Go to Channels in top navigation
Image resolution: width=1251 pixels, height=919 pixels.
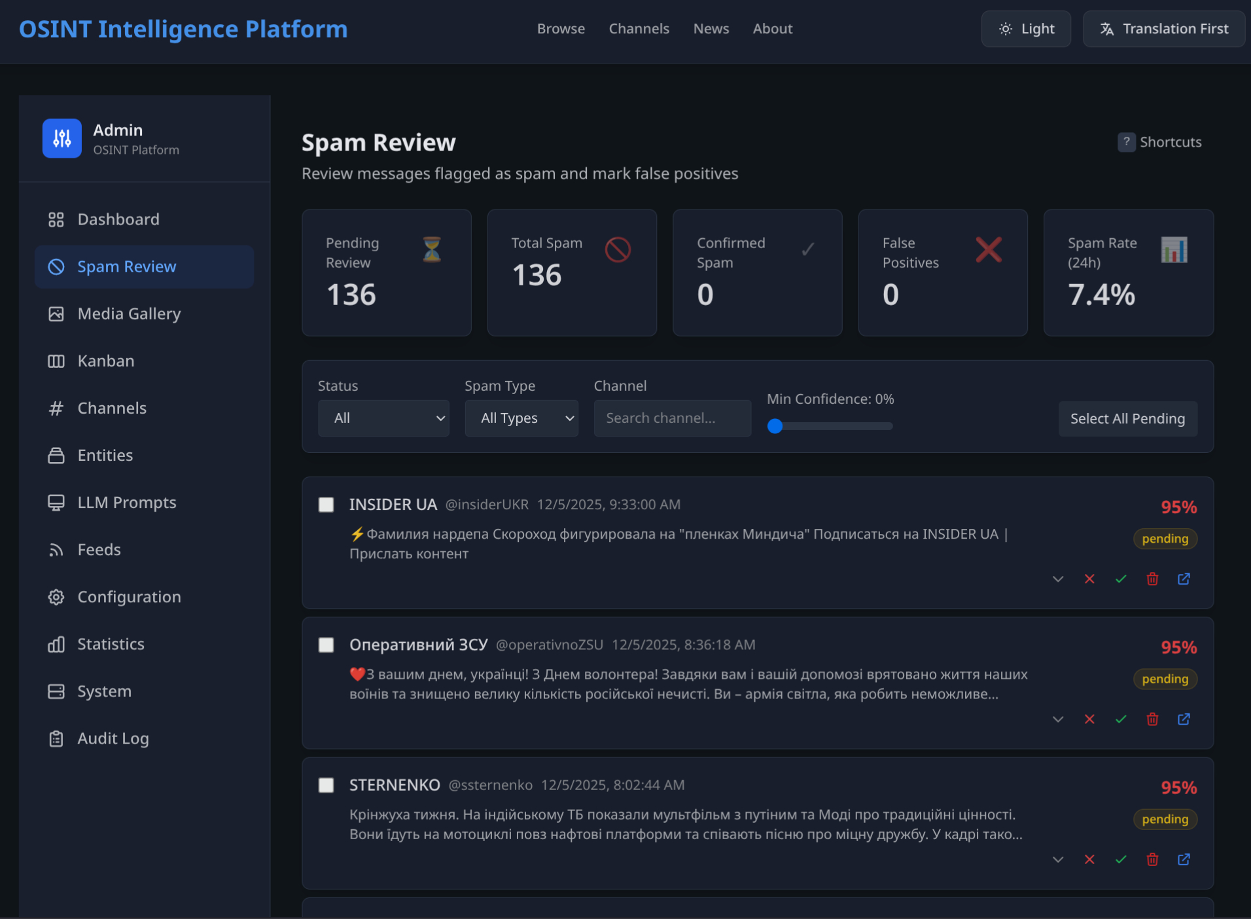tap(639, 29)
